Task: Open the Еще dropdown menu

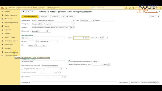Action: 153,17
